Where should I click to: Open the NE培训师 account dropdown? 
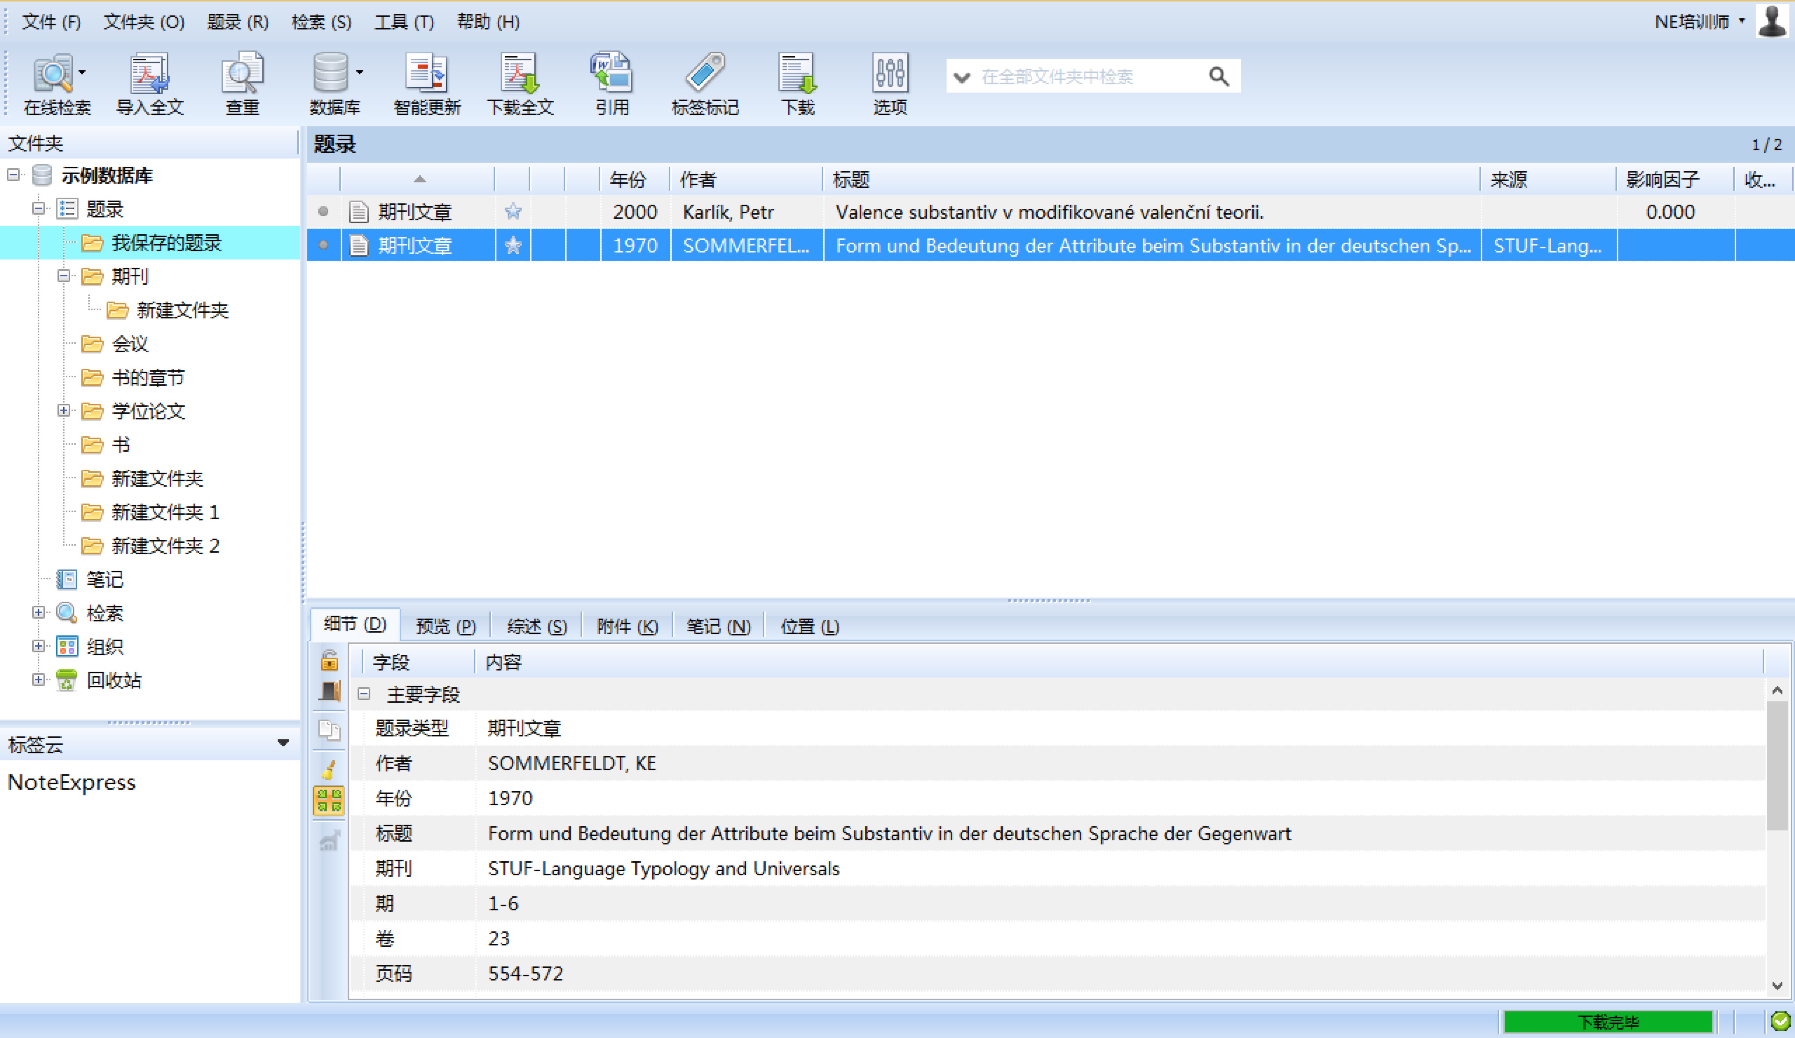pos(1700,21)
